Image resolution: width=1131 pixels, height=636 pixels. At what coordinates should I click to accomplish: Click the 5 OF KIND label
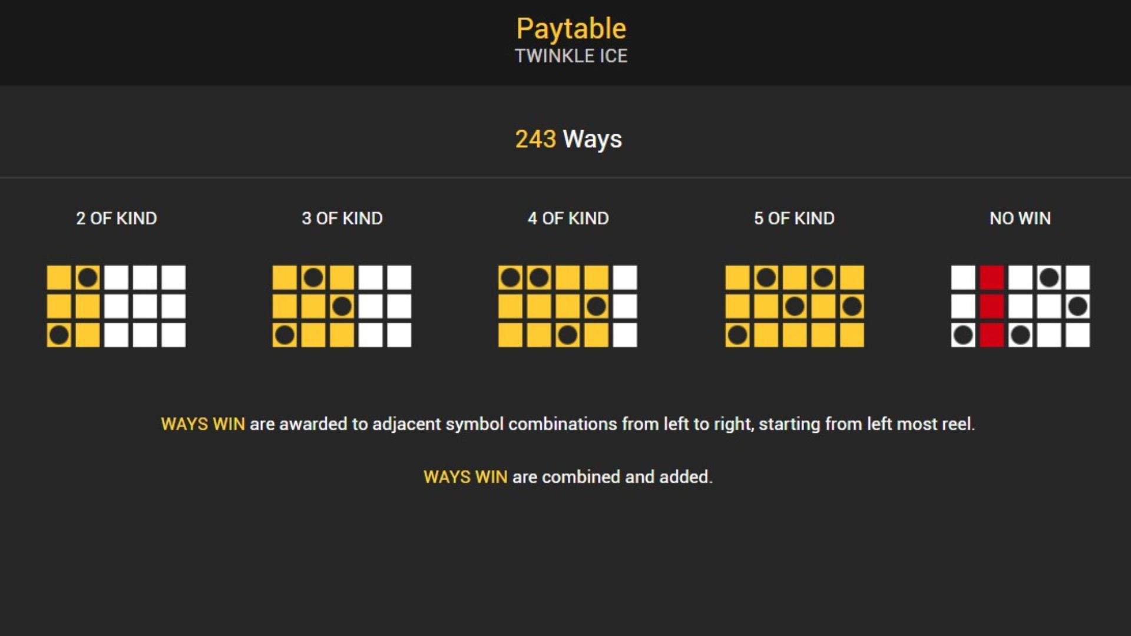[794, 218]
